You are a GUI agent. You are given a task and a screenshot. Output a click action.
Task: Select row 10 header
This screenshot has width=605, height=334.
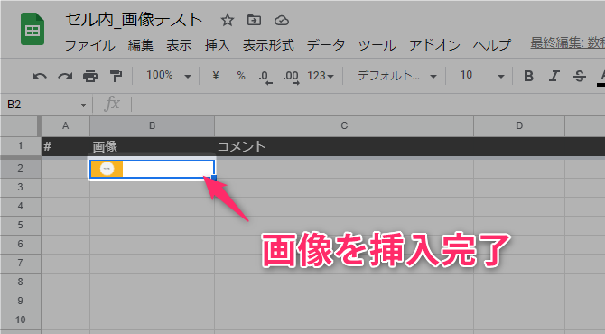pos(20,320)
